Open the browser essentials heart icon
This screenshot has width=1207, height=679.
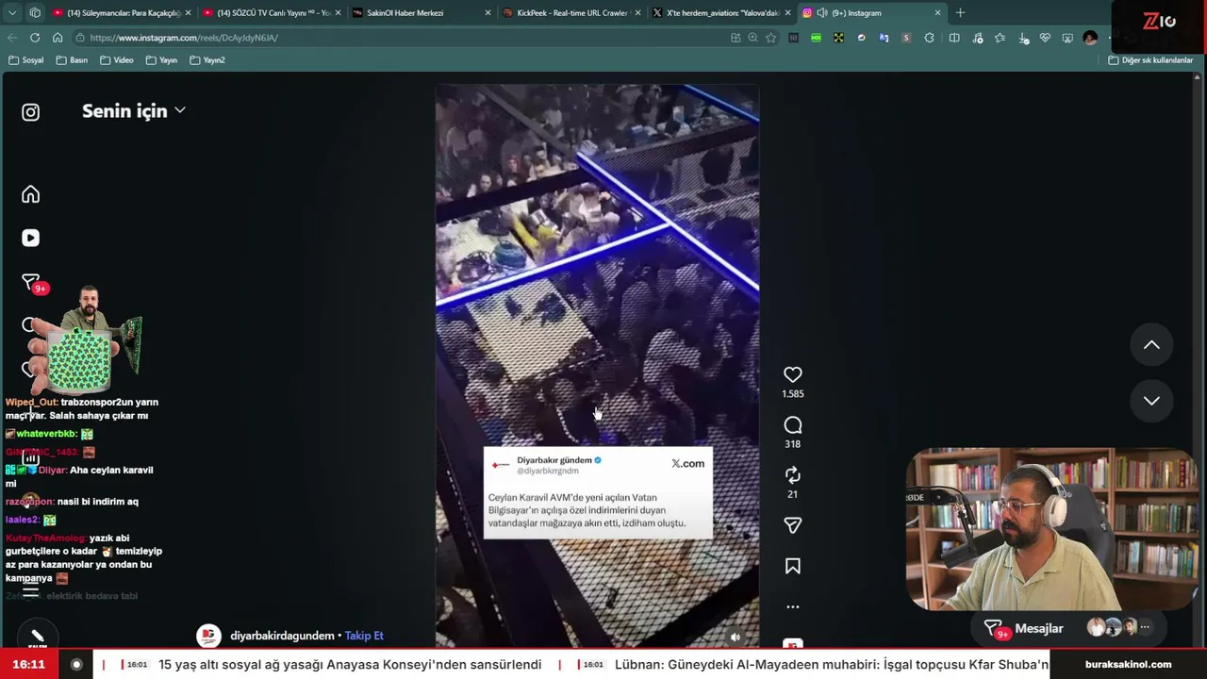coord(1045,38)
